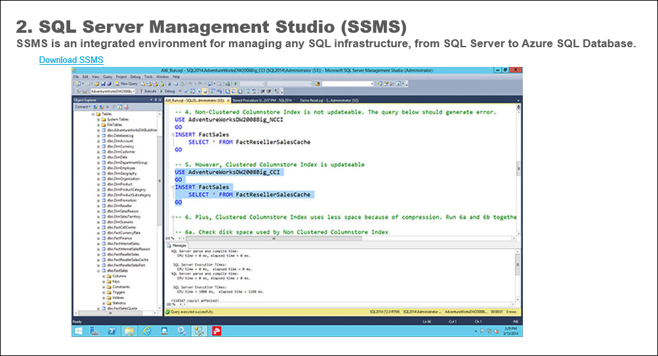Click the Save All icon in toolbar
Screen dimensions: 658x356
click(x=109, y=84)
